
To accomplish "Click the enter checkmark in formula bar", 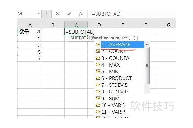I will 69,14.
